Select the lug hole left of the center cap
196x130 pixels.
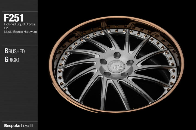103,61
